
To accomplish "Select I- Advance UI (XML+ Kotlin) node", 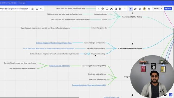I will click(132, 17).
